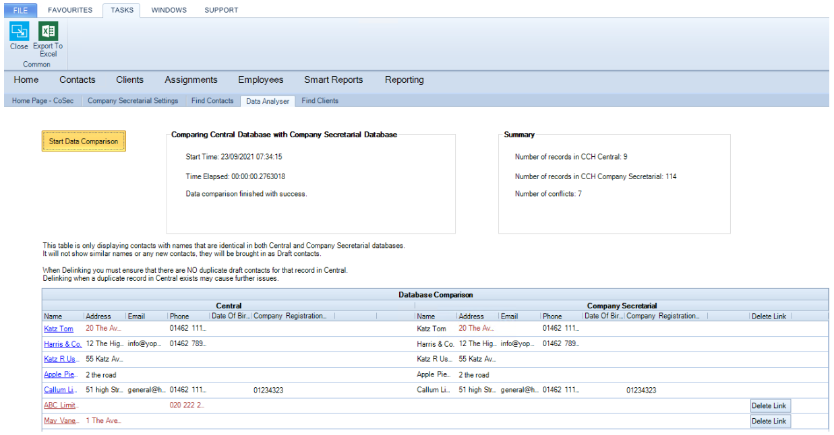Click the Central 'general@h...' email cell
The height and width of the screenshot is (435, 834).
[x=147, y=390]
